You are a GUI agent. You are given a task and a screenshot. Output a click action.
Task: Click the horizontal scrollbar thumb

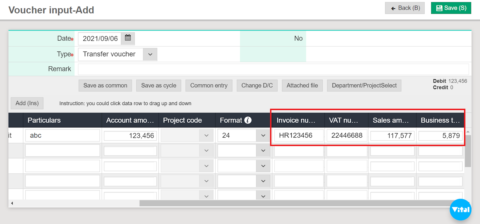click(300, 203)
